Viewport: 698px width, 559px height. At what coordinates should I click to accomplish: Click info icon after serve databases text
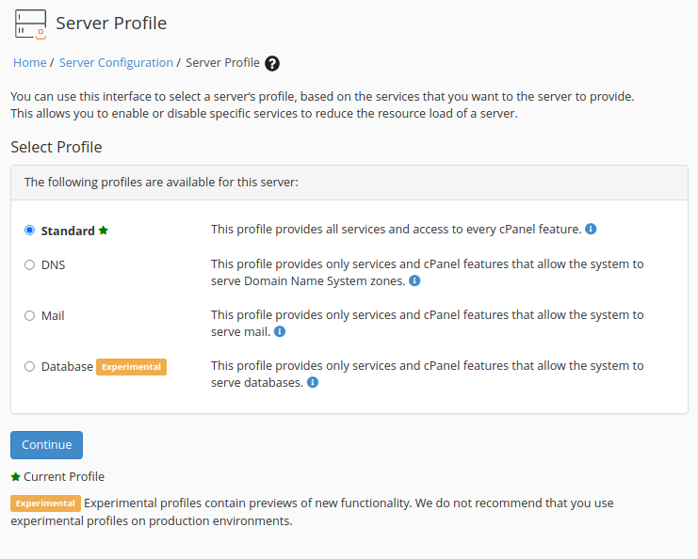313,382
